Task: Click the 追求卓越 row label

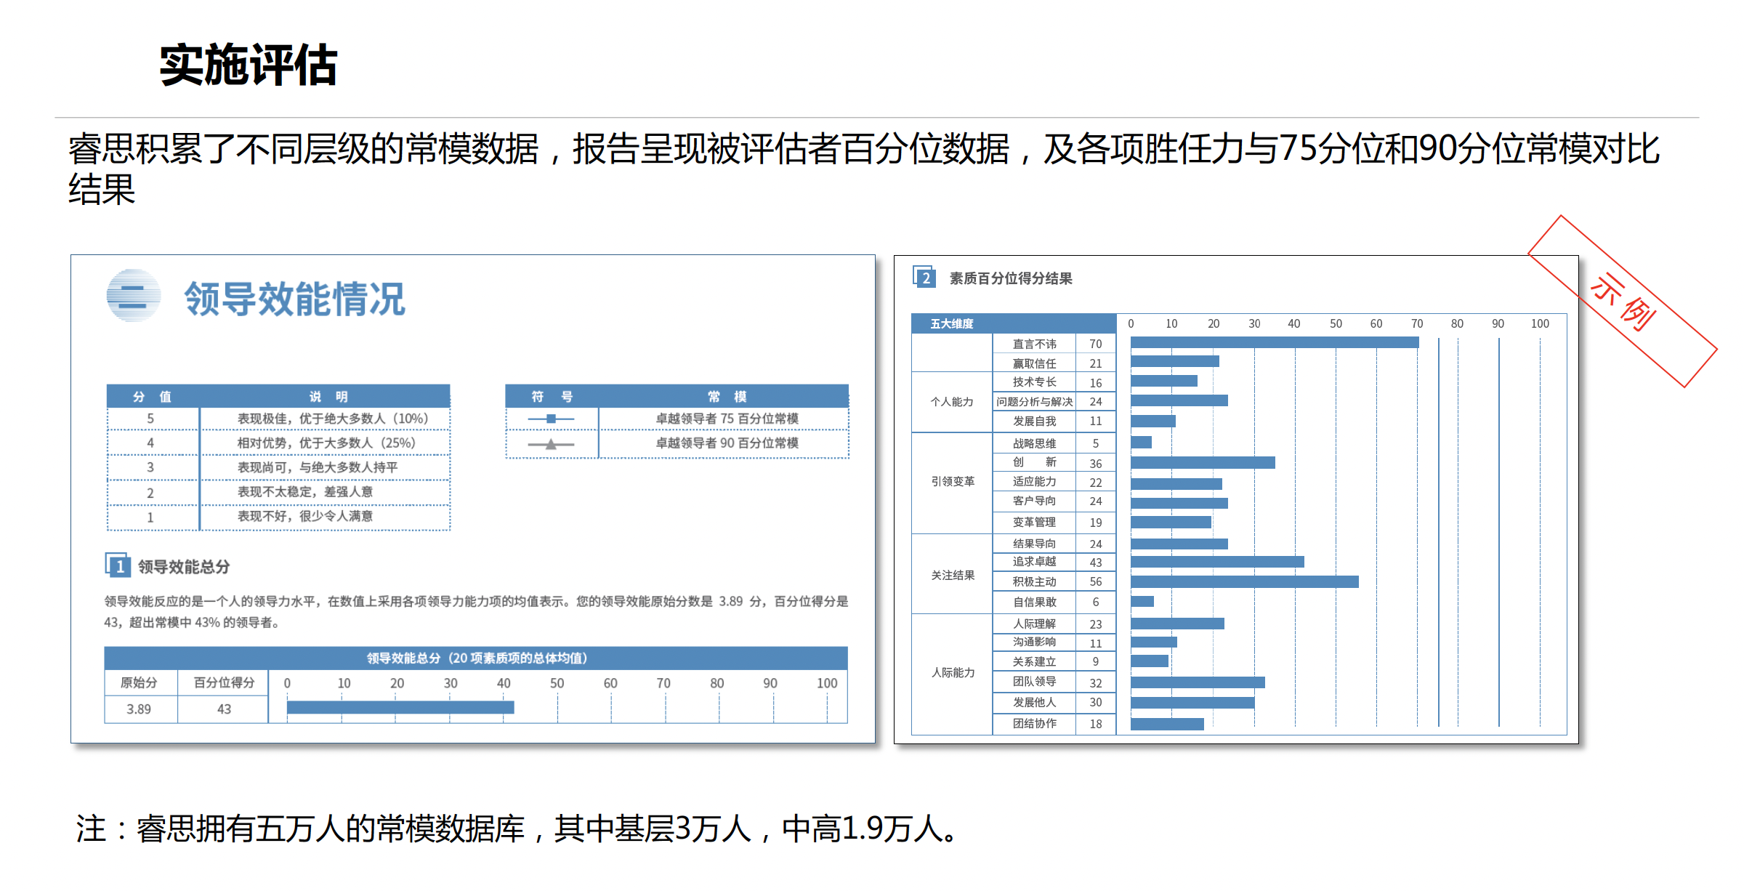Action: pyautogui.click(x=1035, y=562)
